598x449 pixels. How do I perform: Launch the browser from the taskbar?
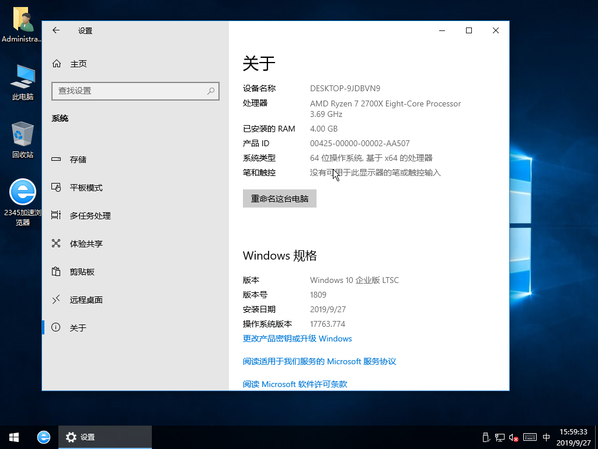point(43,437)
